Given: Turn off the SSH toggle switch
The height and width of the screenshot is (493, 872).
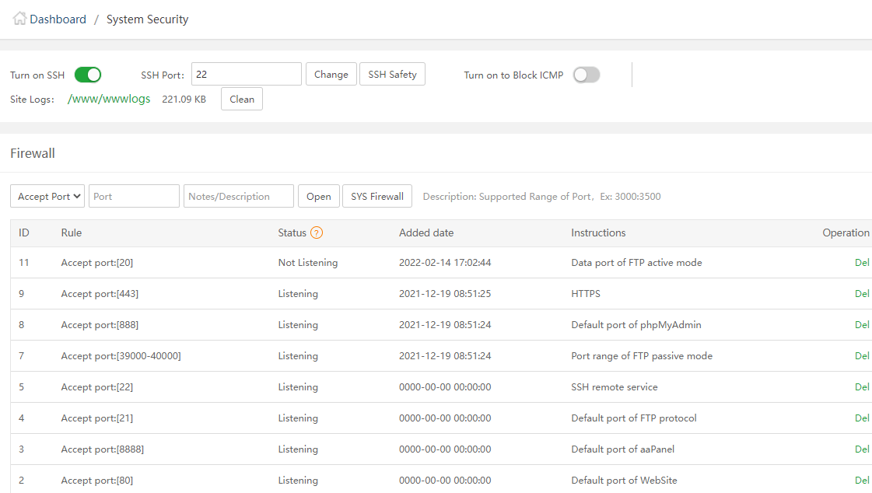Looking at the screenshot, I should click(88, 75).
